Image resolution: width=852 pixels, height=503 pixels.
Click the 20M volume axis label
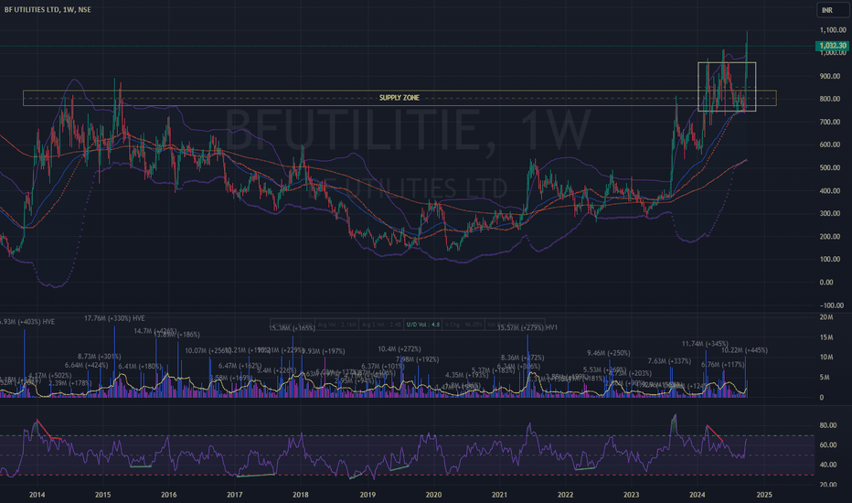[825, 317]
